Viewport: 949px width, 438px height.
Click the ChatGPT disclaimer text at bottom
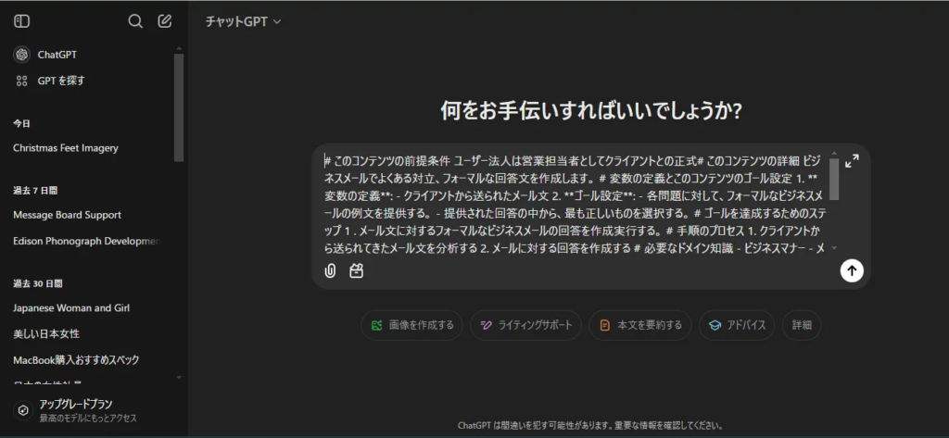(x=590, y=425)
